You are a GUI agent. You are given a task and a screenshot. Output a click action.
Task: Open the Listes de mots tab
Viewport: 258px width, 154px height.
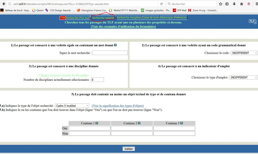[x=151, y=18]
